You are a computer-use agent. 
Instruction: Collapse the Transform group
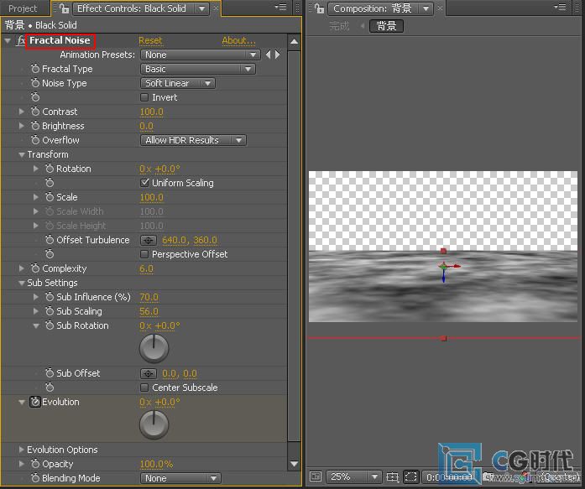22,154
